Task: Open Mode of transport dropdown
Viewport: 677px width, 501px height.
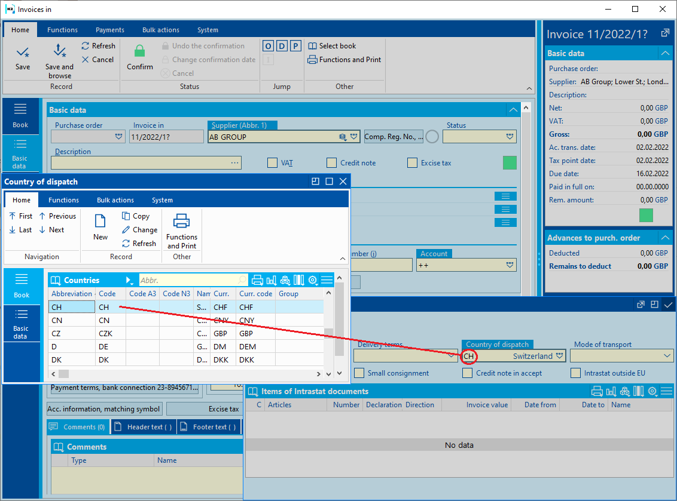Action: pyautogui.click(x=667, y=356)
